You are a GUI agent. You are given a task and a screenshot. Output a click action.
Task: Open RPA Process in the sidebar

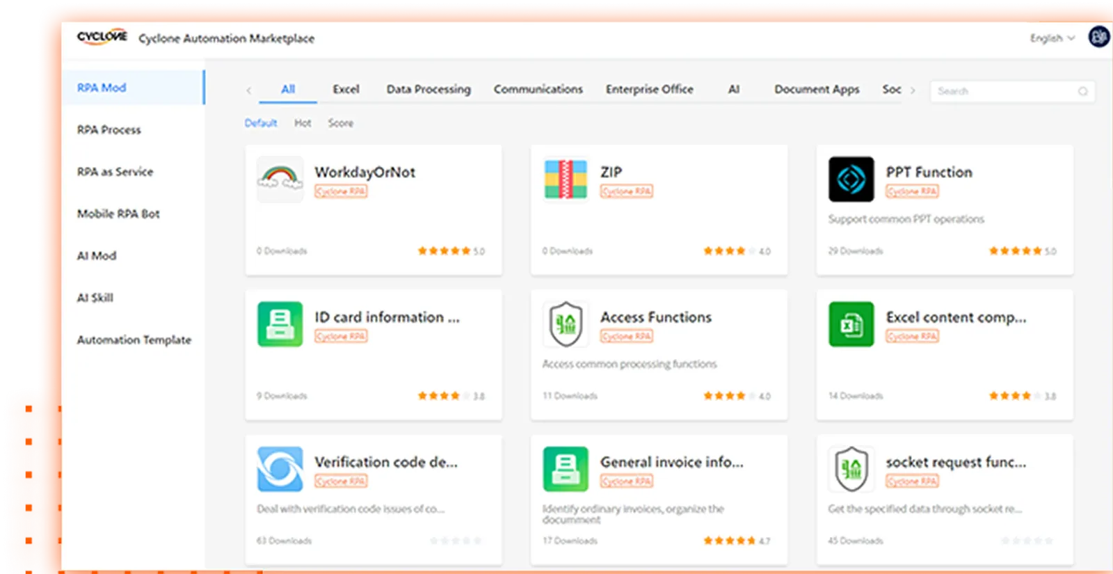109,130
